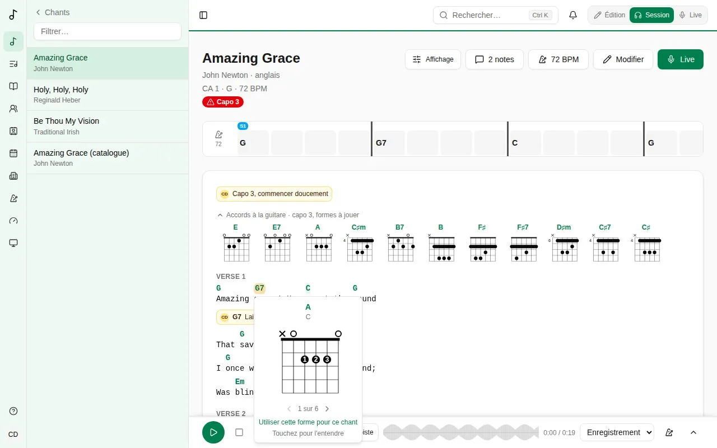Open the songs section in the sidebar

[x=13, y=41]
